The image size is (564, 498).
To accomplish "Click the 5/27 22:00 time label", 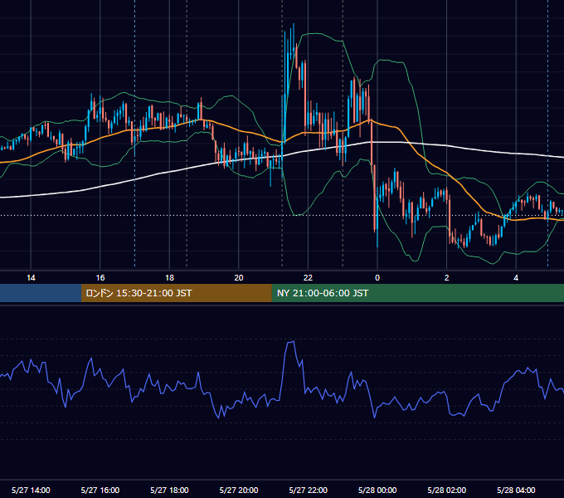I will pos(309,490).
